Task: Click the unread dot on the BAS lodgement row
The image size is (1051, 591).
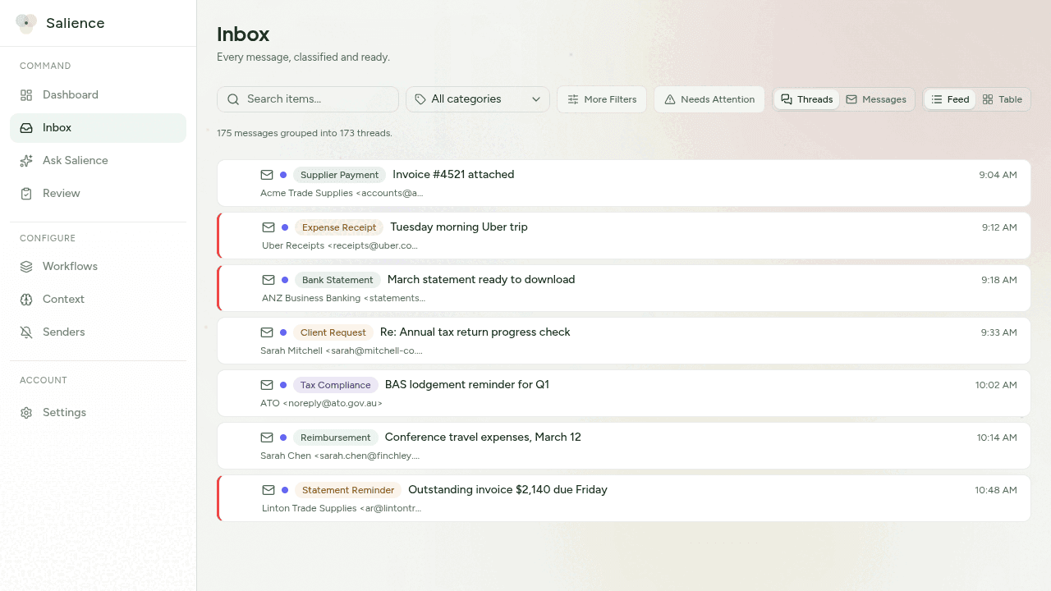Action: (x=283, y=385)
